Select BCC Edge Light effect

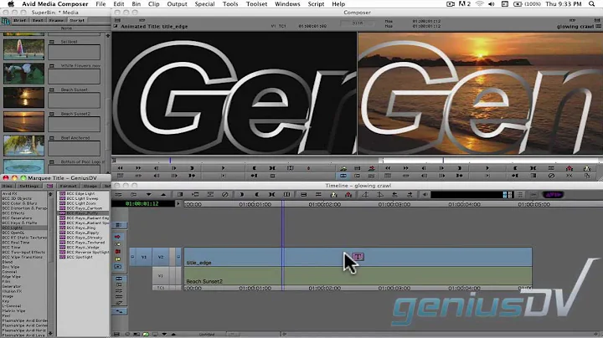pos(80,193)
